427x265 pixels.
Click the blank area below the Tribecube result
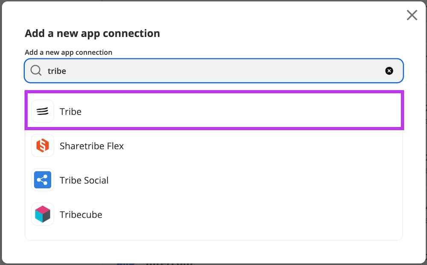pyautogui.click(x=213, y=233)
